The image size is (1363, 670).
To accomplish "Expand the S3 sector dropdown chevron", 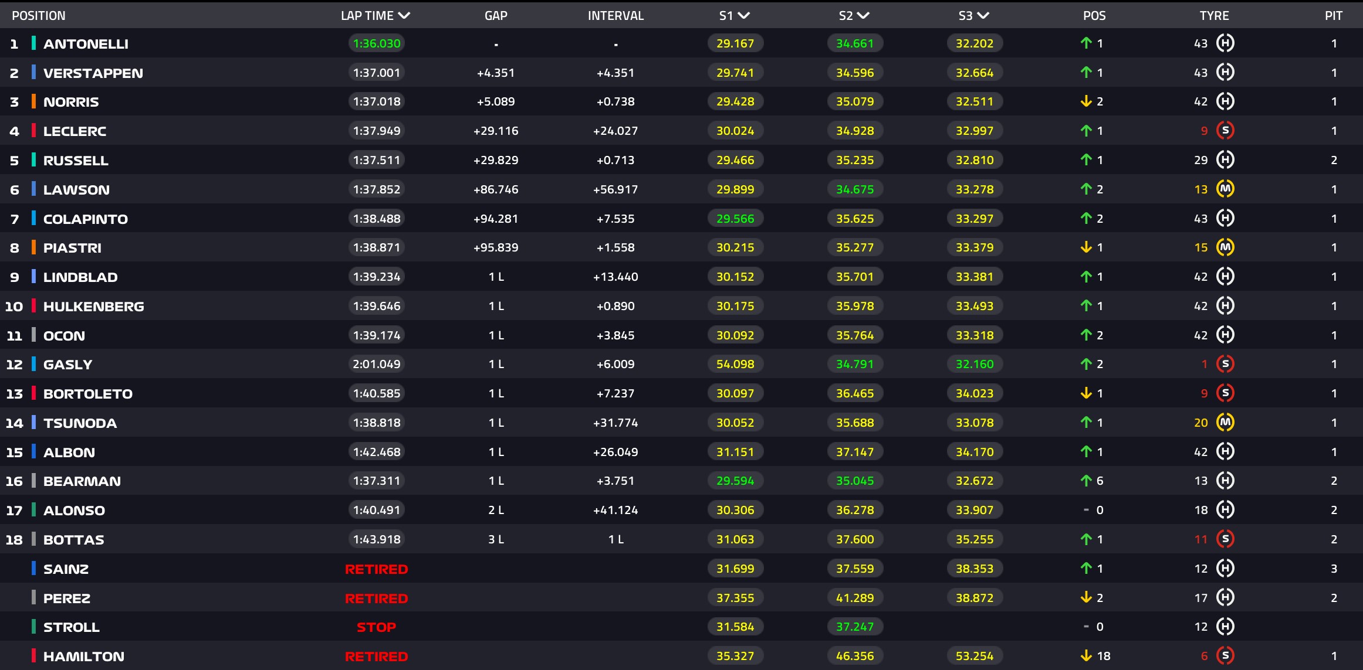I will tap(983, 16).
